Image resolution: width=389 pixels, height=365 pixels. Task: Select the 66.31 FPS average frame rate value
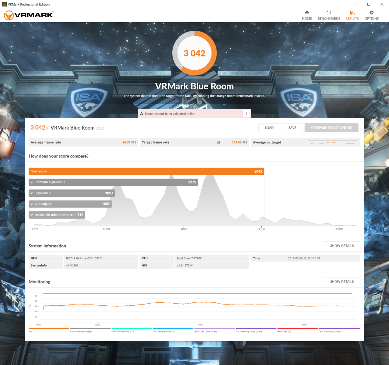tap(129, 142)
